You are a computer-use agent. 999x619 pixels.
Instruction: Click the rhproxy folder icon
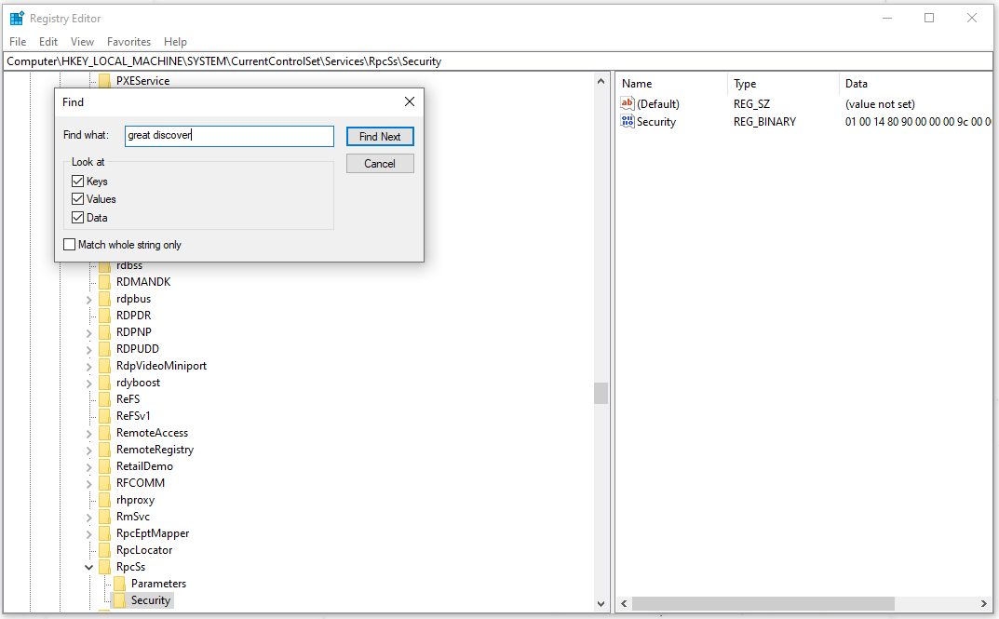click(x=104, y=500)
